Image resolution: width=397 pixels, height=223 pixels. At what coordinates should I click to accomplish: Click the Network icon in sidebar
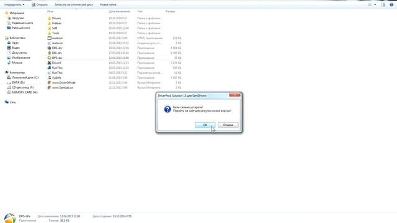tap(7, 102)
